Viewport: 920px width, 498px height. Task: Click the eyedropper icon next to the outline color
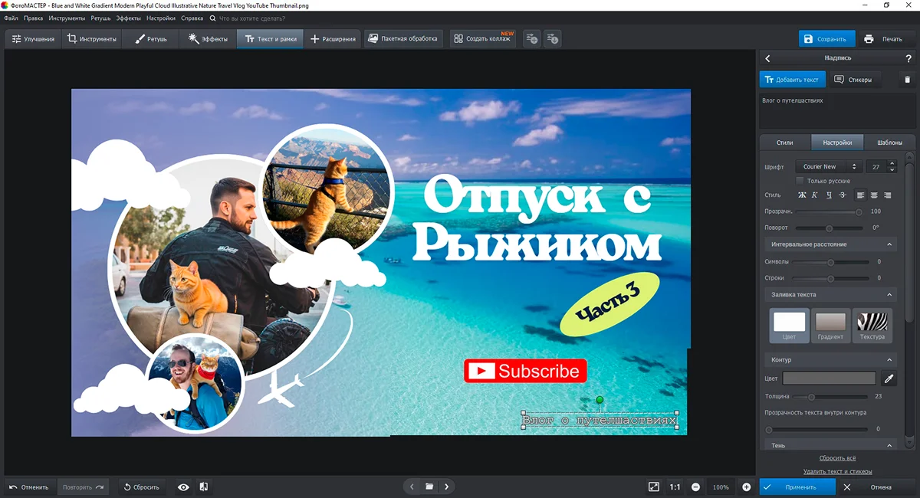click(889, 378)
